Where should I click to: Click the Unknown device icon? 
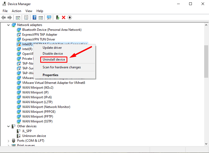click(19, 136)
